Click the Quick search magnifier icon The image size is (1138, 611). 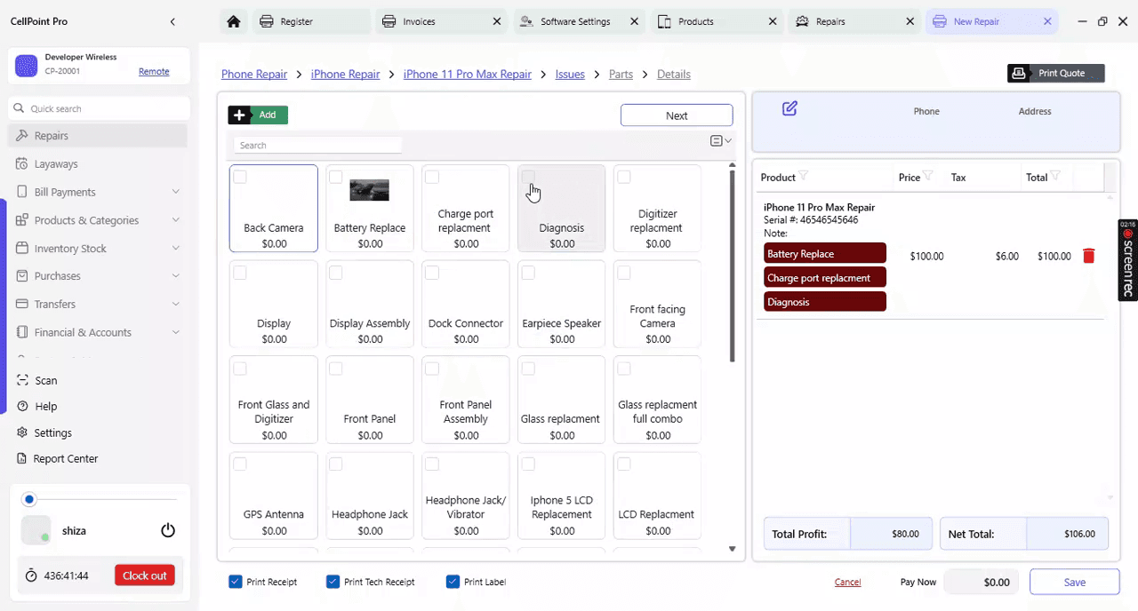tap(19, 108)
